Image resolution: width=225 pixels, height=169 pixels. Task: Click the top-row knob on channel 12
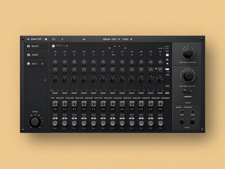(x=160, y=63)
